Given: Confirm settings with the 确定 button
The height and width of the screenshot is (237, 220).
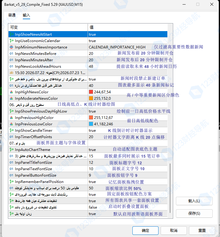Looking at the screenshot, I should click(x=145, y=231).
